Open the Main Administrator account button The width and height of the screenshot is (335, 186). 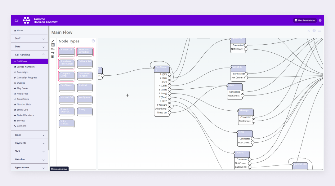click(x=305, y=20)
